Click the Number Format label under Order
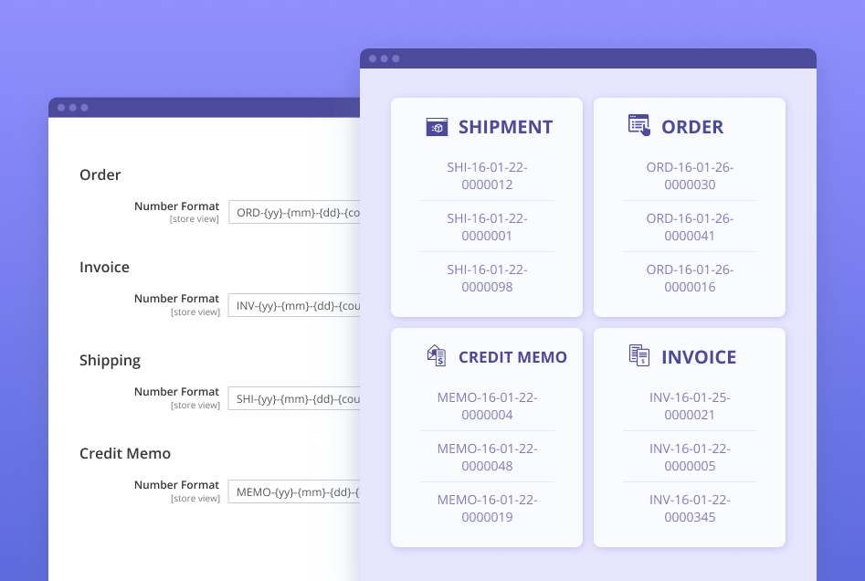This screenshot has height=581, width=865. [176, 206]
